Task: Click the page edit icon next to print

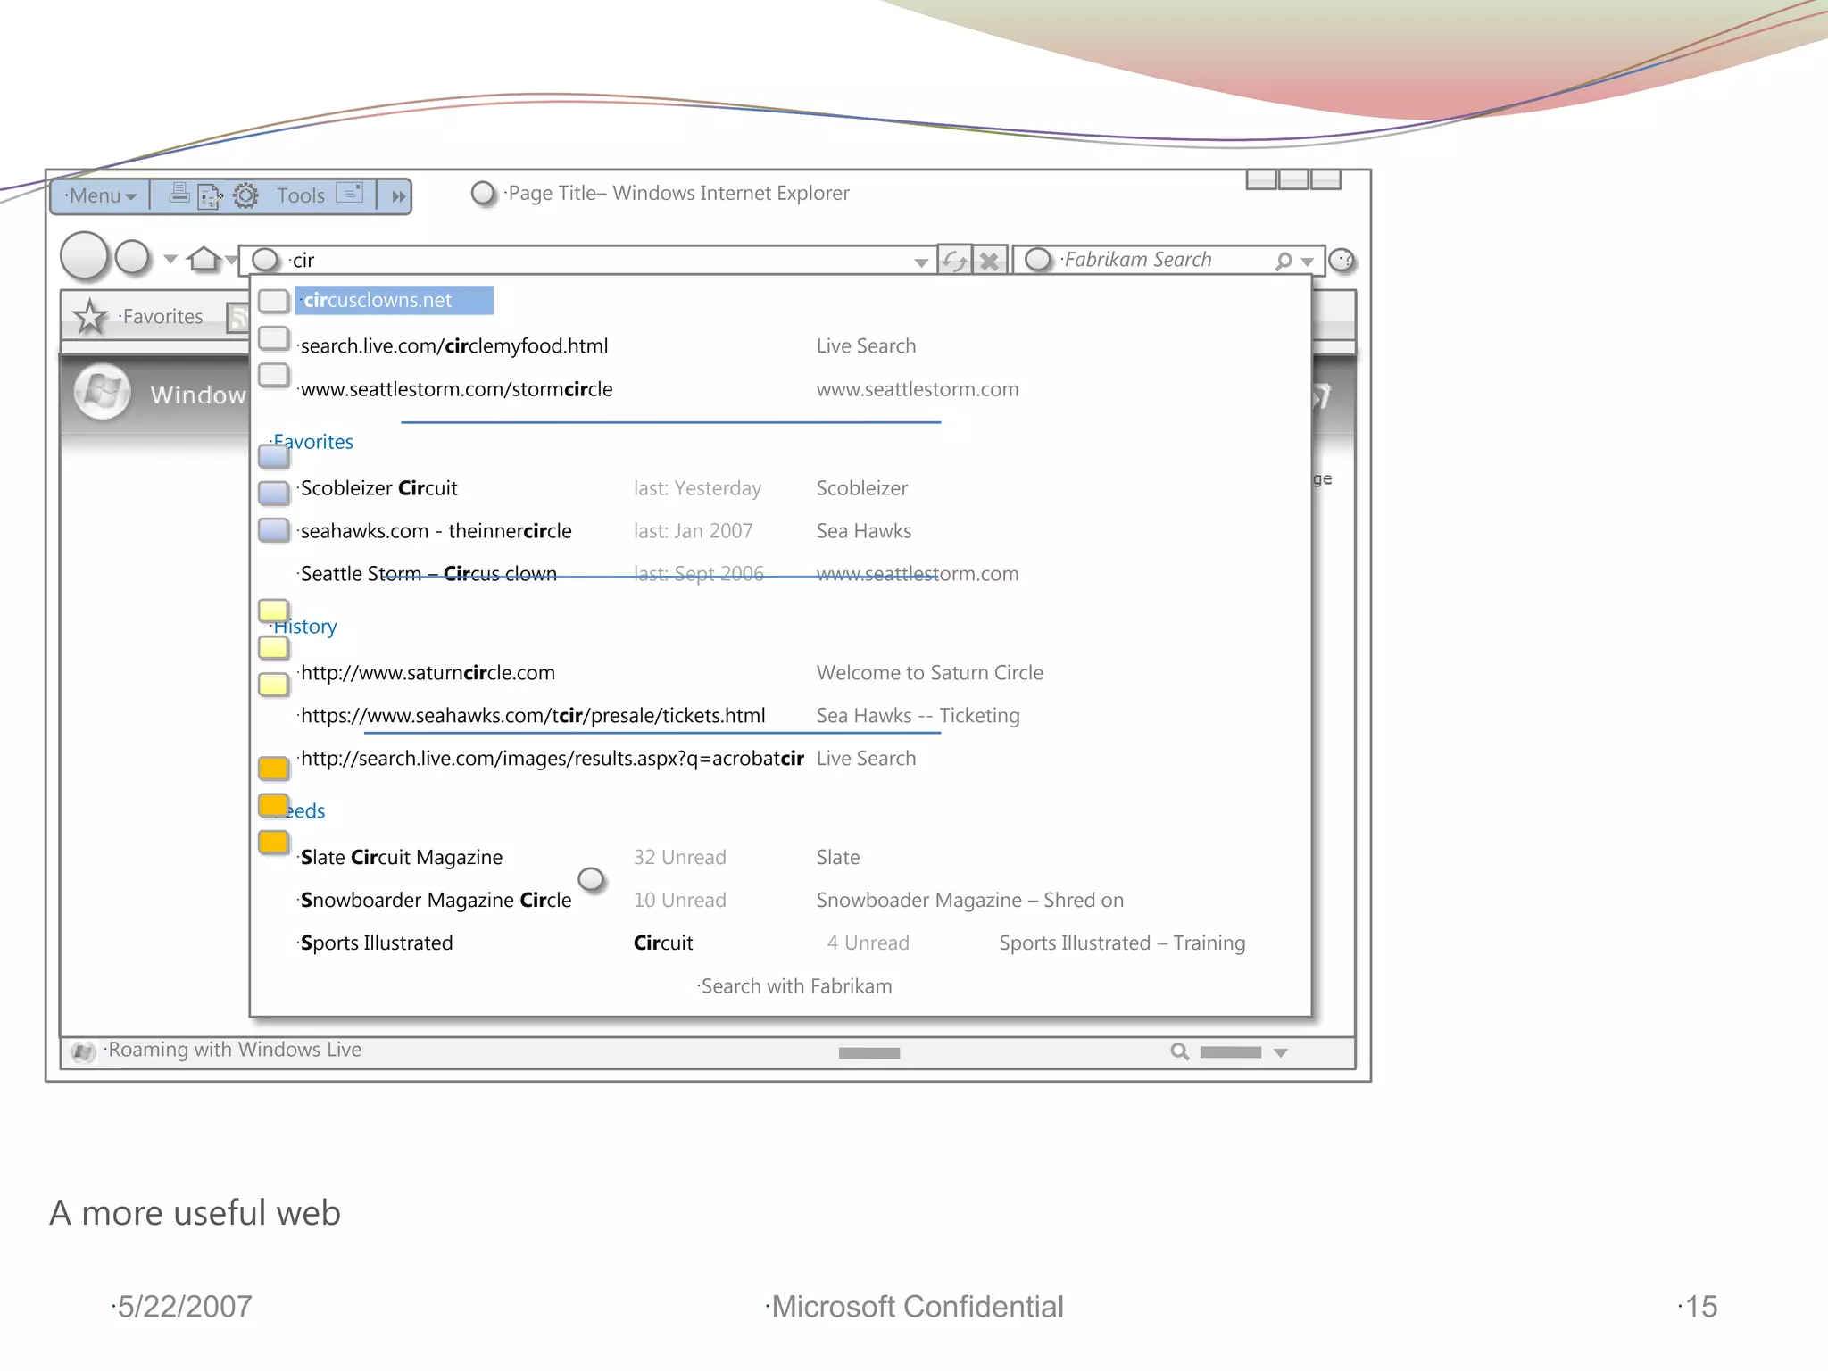Action: (x=211, y=195)
